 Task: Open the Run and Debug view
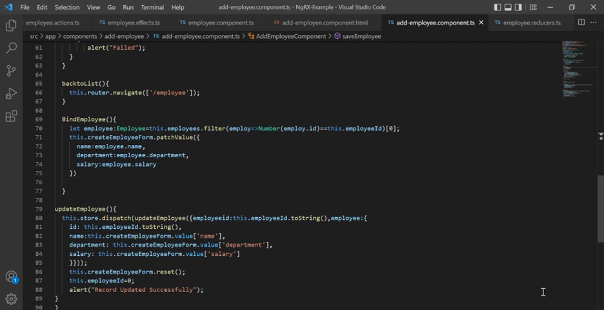point(11,93)
